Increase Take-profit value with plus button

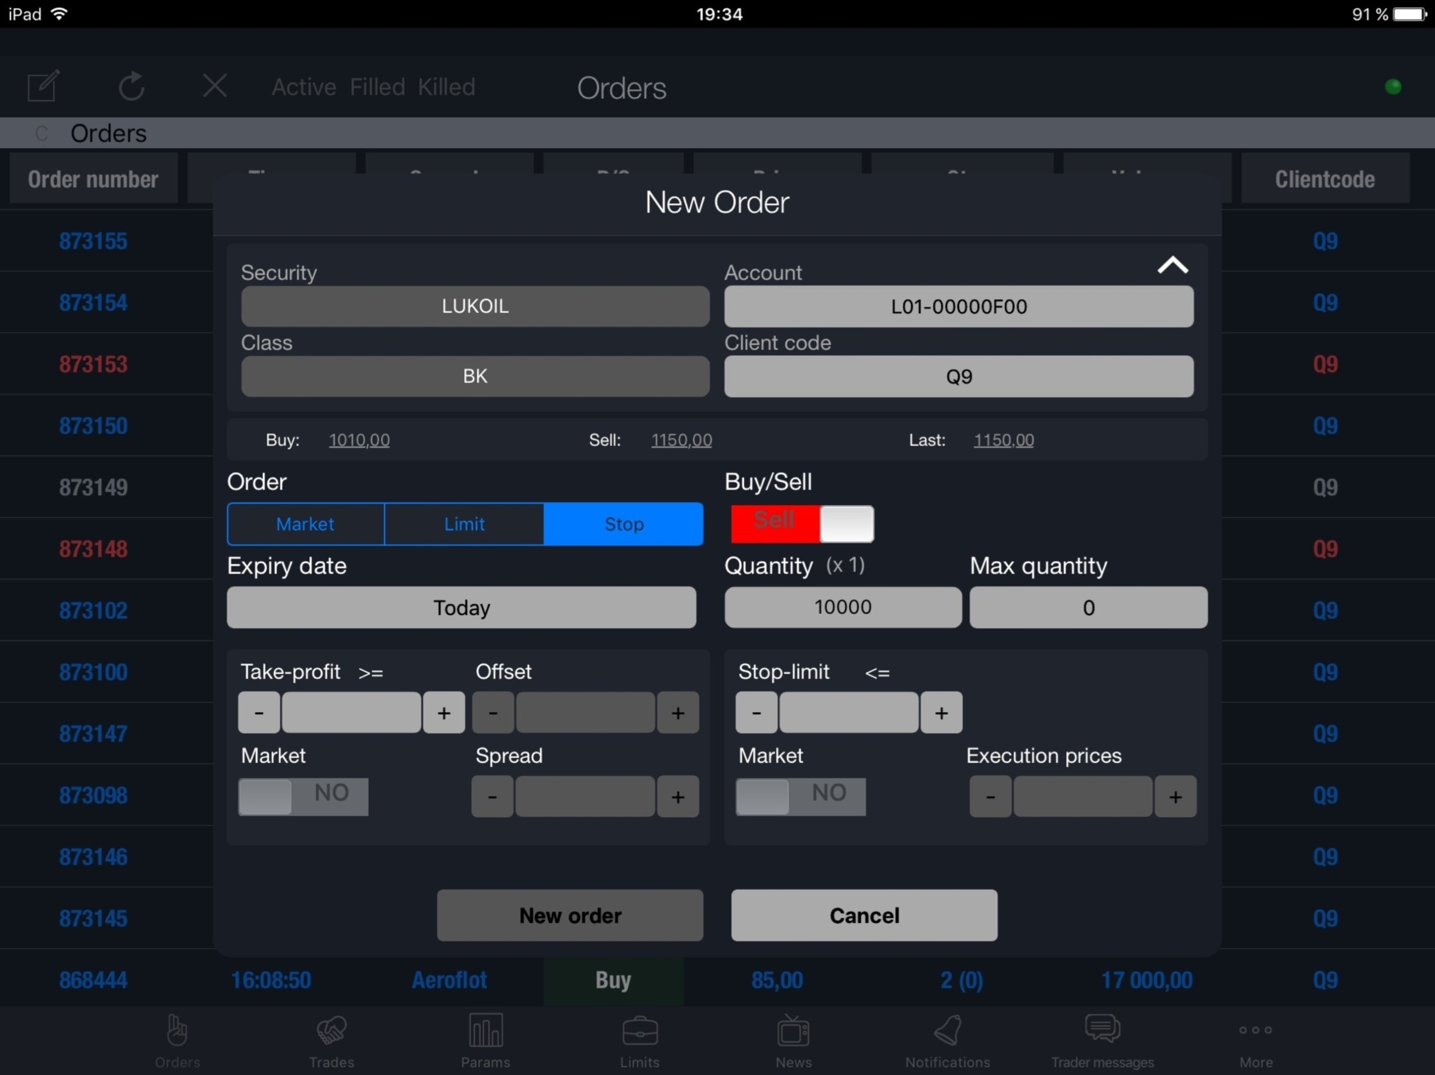[444, 713]
